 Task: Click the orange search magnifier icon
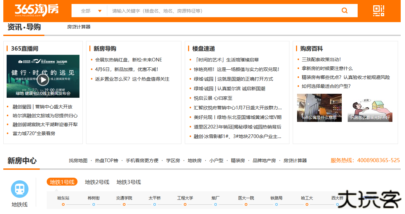[x=344, y=11]
